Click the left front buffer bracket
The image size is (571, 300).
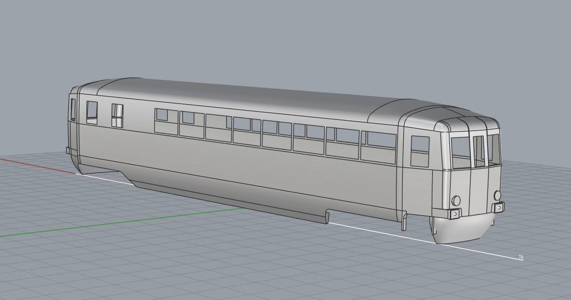454,214
